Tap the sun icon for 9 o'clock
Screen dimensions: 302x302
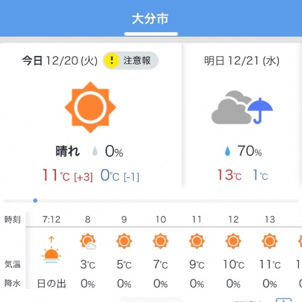point(124,241)
